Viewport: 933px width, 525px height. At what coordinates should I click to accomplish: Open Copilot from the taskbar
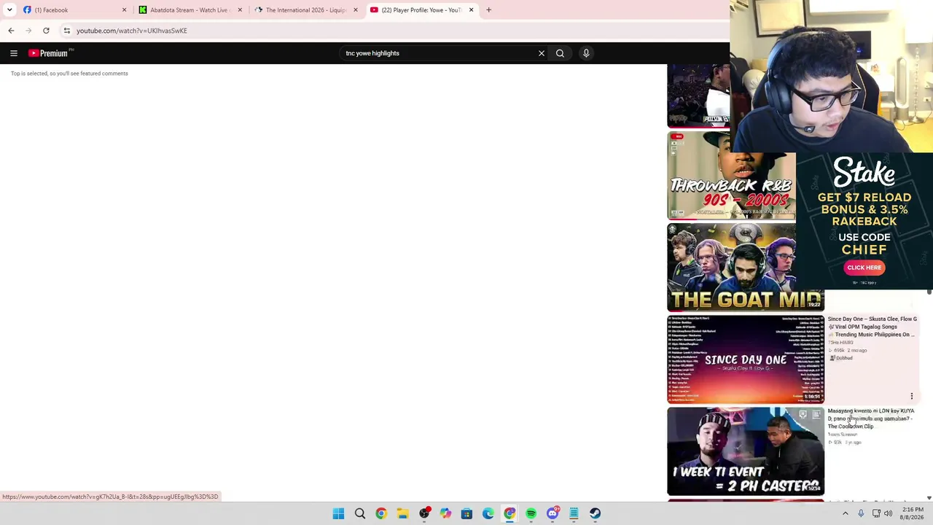(445, 513)
